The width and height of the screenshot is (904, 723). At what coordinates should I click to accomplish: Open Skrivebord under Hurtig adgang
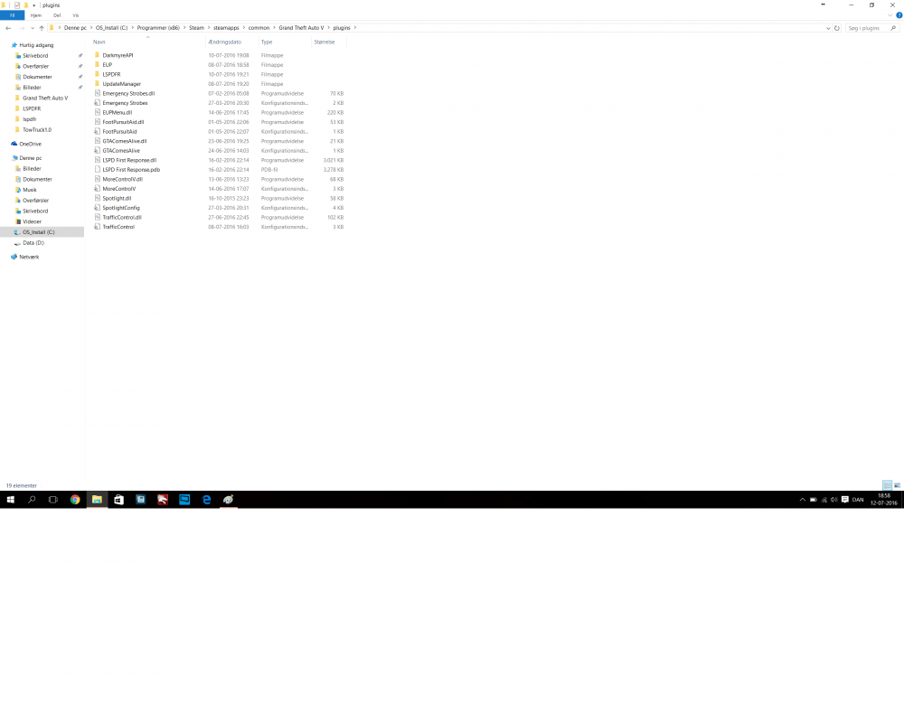(35, 56)
